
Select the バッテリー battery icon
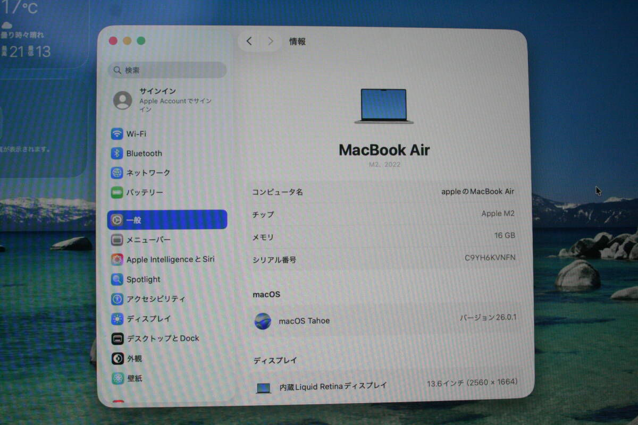point(117,193)
